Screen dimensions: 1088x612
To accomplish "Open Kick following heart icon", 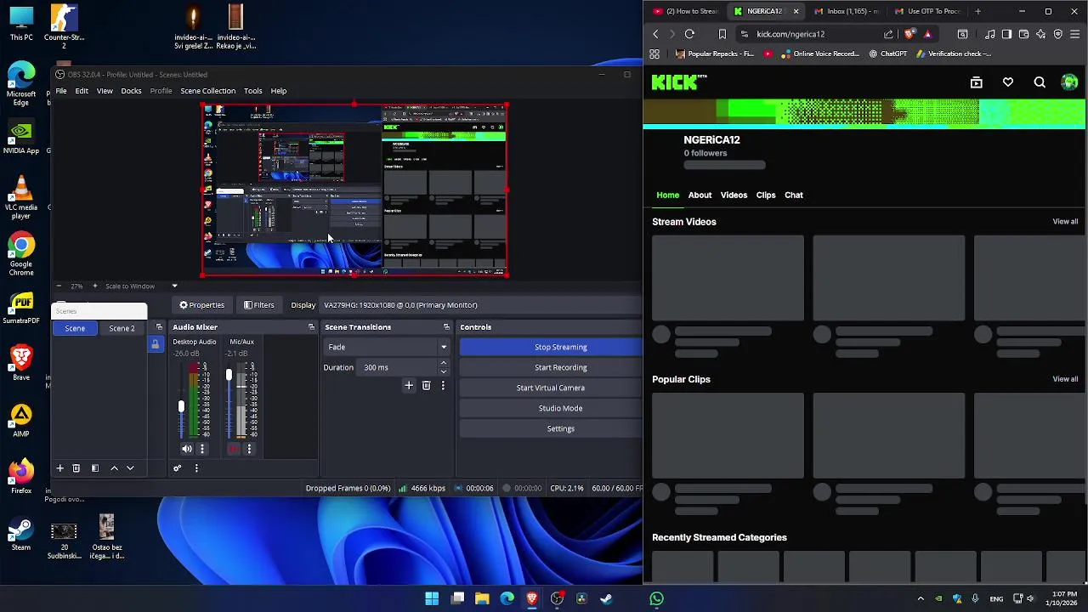I will coord(1008,82).
